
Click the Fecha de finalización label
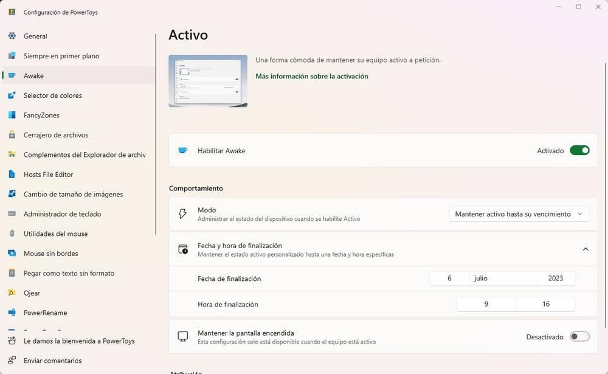coord(229,279)
